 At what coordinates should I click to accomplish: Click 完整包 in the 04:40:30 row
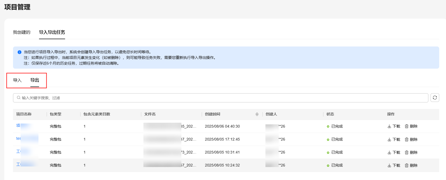pos(56,126)
